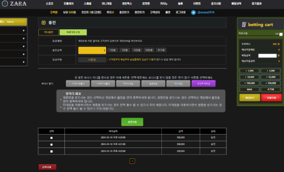284x172 pixels.
Task: Reset bet with cart 초기화 button
Action: (x=271, y=90)
